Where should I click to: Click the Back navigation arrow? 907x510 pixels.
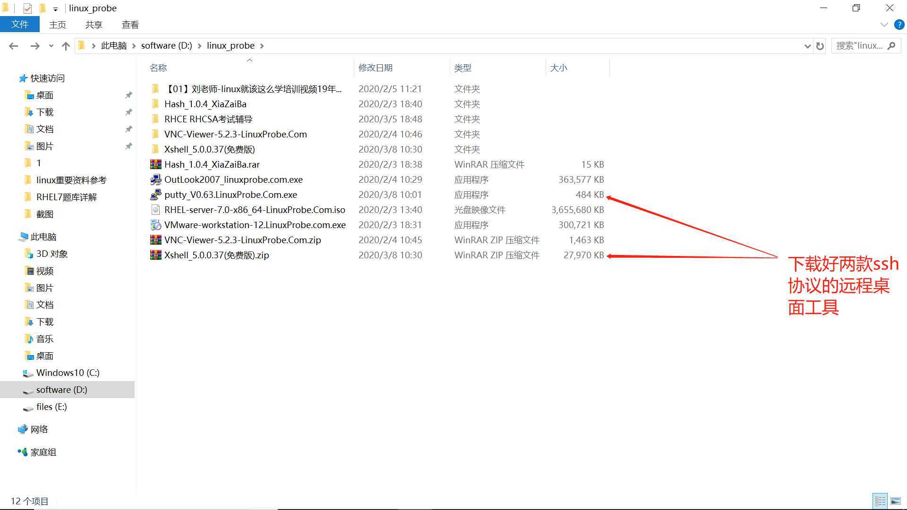click(14, 46)
